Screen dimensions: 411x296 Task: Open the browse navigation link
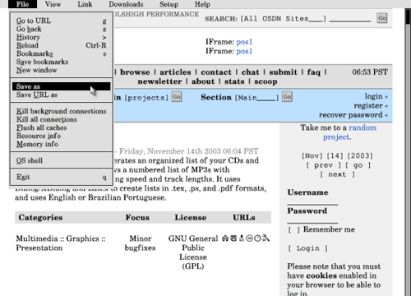pos(135,72)
